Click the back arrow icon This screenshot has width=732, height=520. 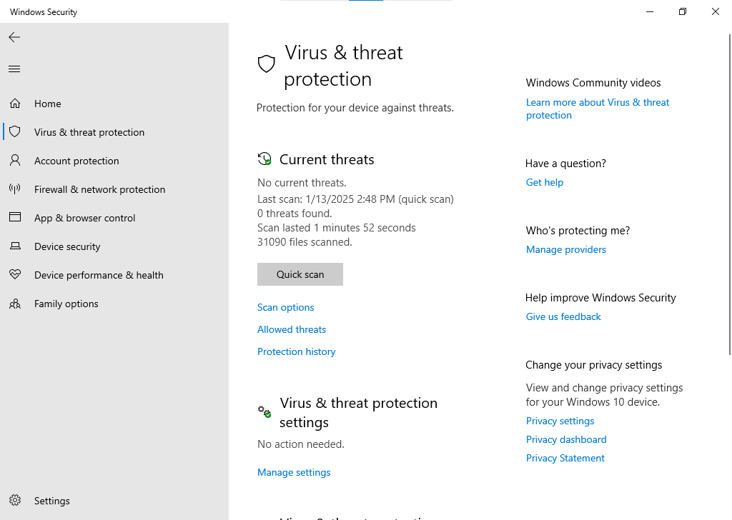[x=14, y=37]
